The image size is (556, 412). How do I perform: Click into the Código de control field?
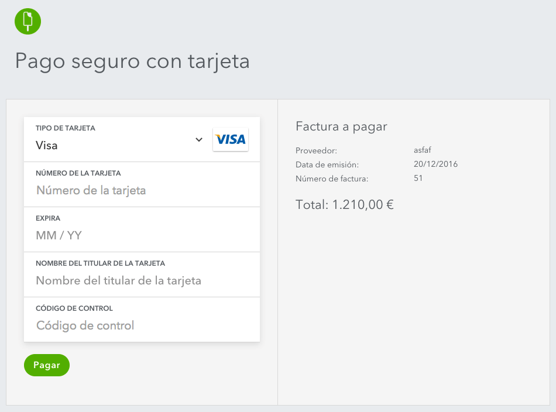pos(142,325)
